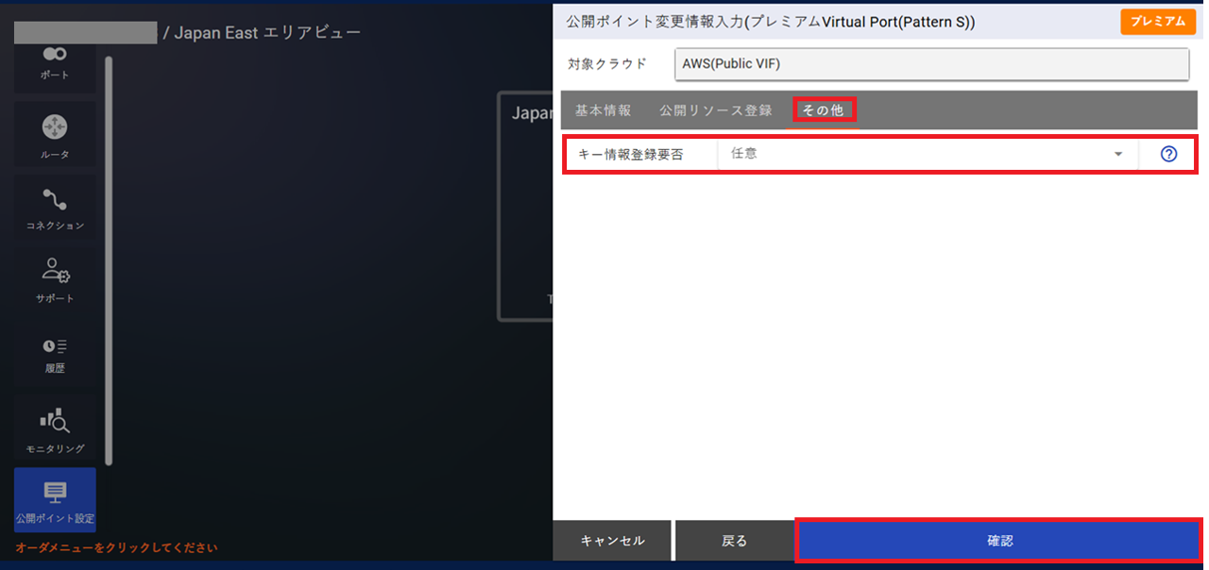Cancel via the キャンセル button
Screen dimensions: 1209x570
[612, 540]
